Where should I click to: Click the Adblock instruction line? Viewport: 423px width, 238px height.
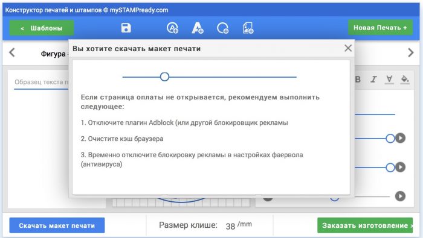(x=184, y=123)
